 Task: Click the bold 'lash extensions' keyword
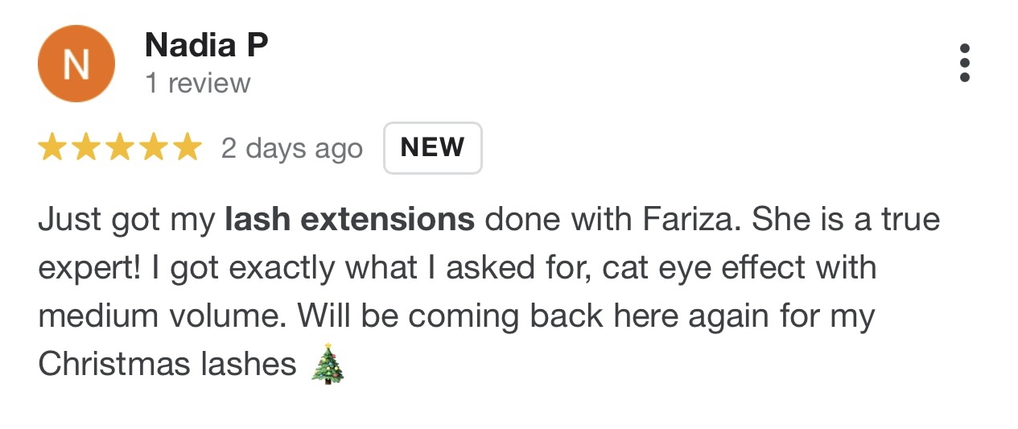349,220
